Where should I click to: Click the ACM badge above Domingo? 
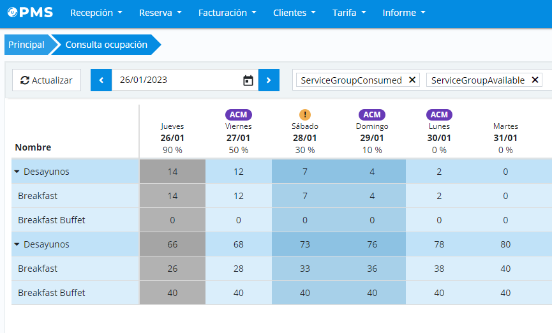click(372, 115)
